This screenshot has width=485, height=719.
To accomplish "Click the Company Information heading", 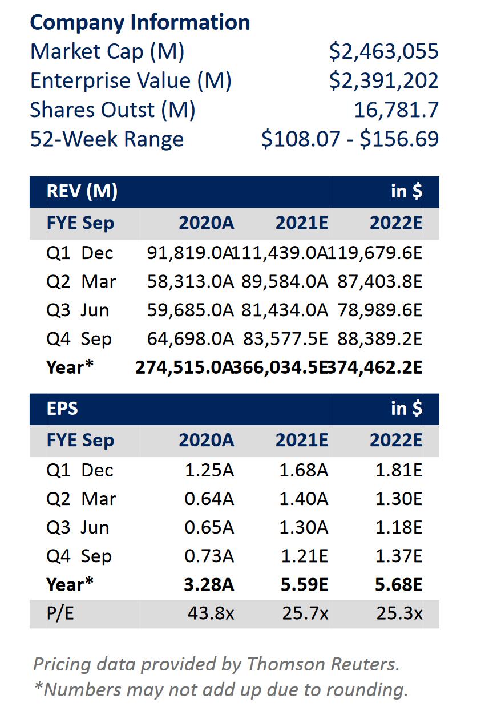I will point(140,22).
